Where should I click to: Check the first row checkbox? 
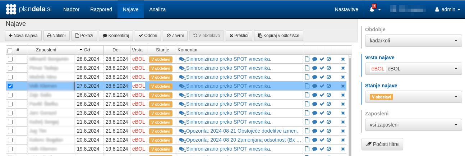coord(10,59)
